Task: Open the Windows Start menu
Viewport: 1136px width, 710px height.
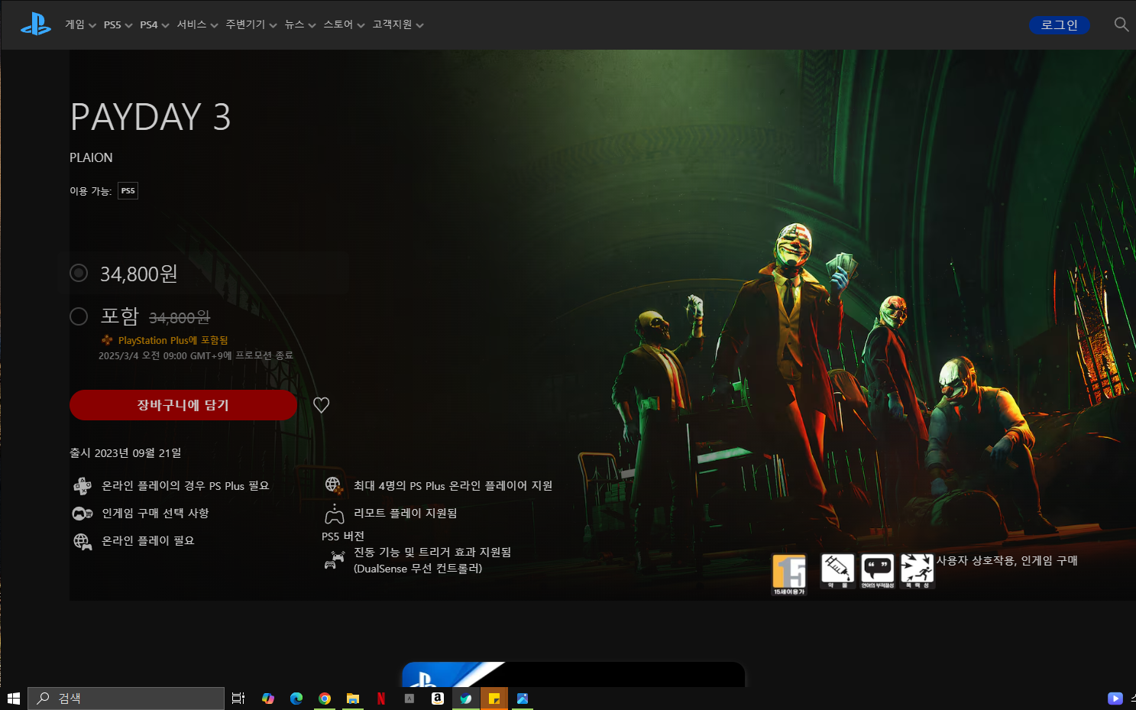Action: point(13,699)
